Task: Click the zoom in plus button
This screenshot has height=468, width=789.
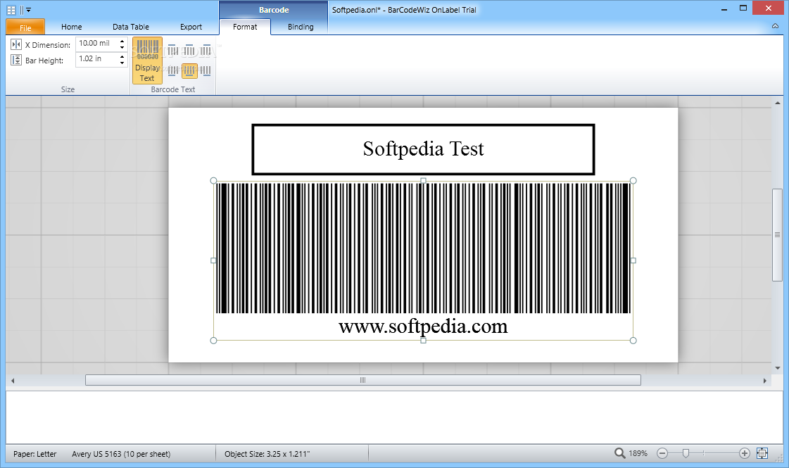Action: [745, 453]
